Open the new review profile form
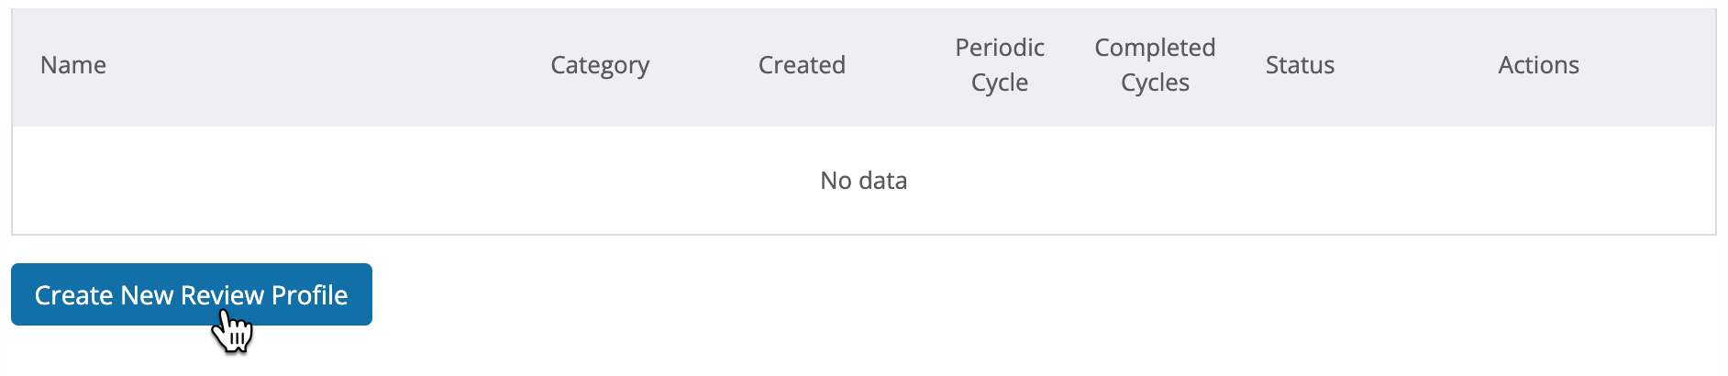 coord(192,294)
